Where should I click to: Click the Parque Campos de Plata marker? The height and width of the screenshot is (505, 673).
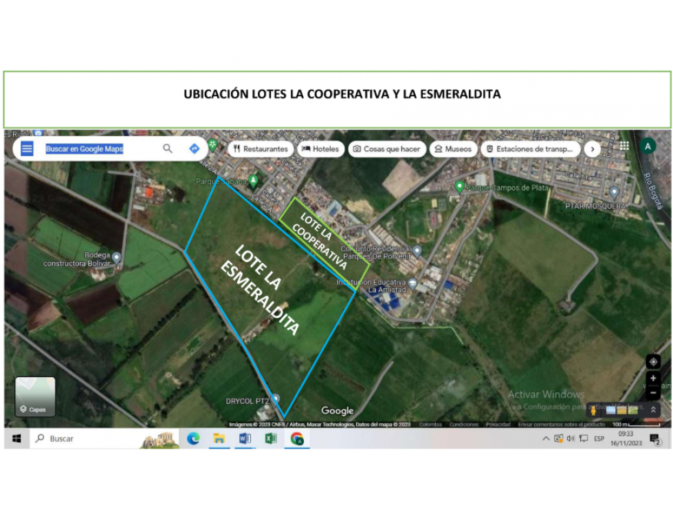pos(459,187)
